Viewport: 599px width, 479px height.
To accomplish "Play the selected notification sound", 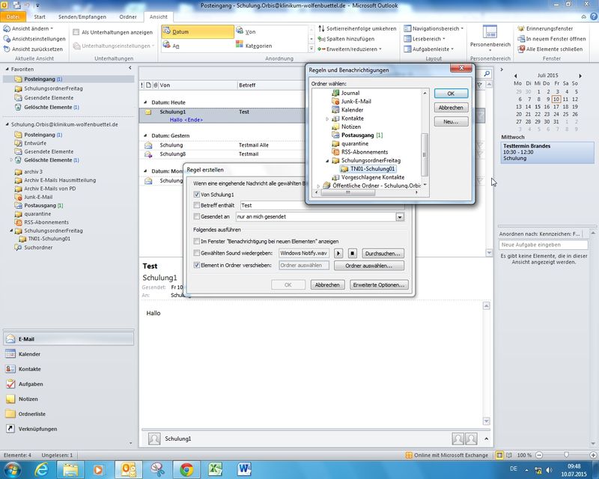I will pyautogui.click(x=338, y=254).
